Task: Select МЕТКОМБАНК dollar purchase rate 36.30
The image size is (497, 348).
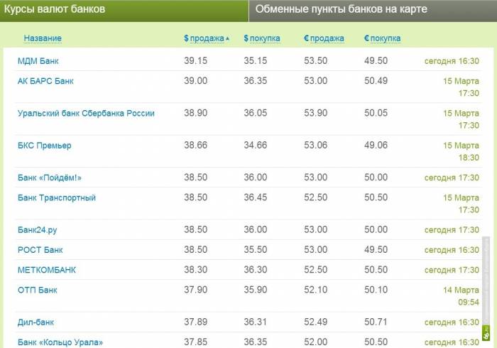Action: 256,270
